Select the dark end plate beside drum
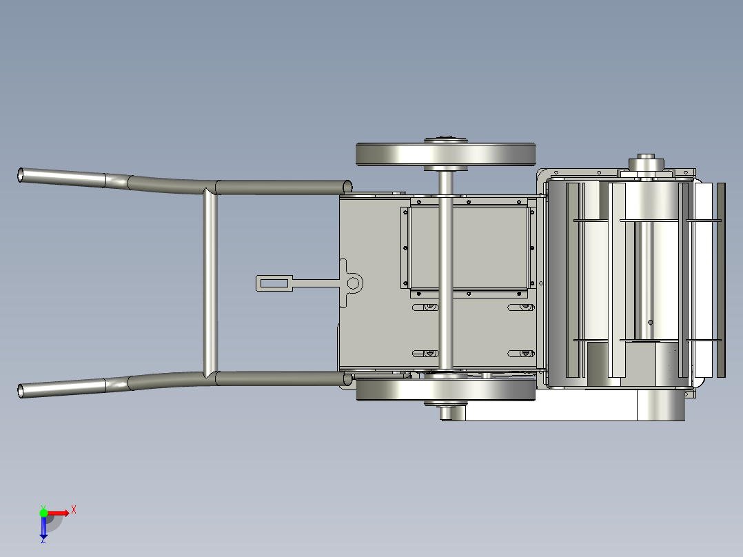 (x=721, y=280)
